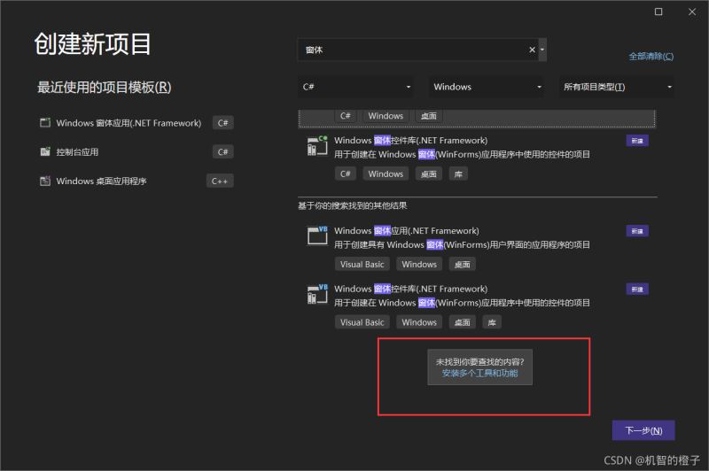Open the Windows platform filter dropdown
Viewport: 709px width, 471px height.
click(487, 87)
